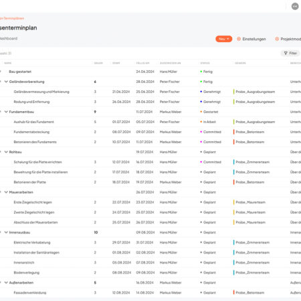Screen dimensions: 301x301
Task: Open Geländevermessung und Markierung task
Action: click(x=41, y=92)
